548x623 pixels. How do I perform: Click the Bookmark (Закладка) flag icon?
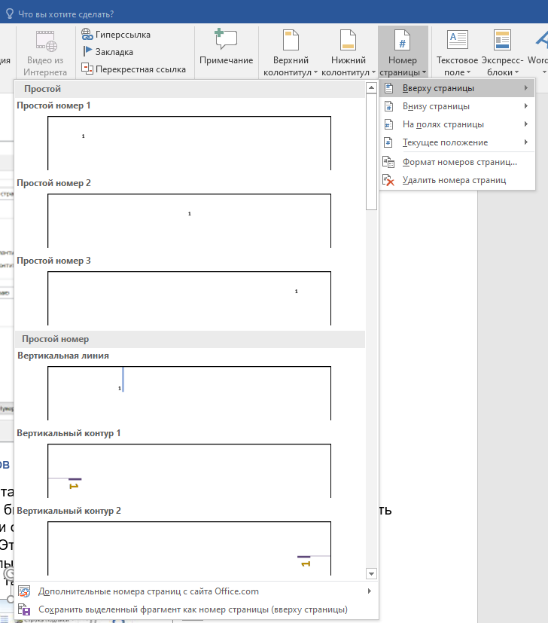point(87,51)
